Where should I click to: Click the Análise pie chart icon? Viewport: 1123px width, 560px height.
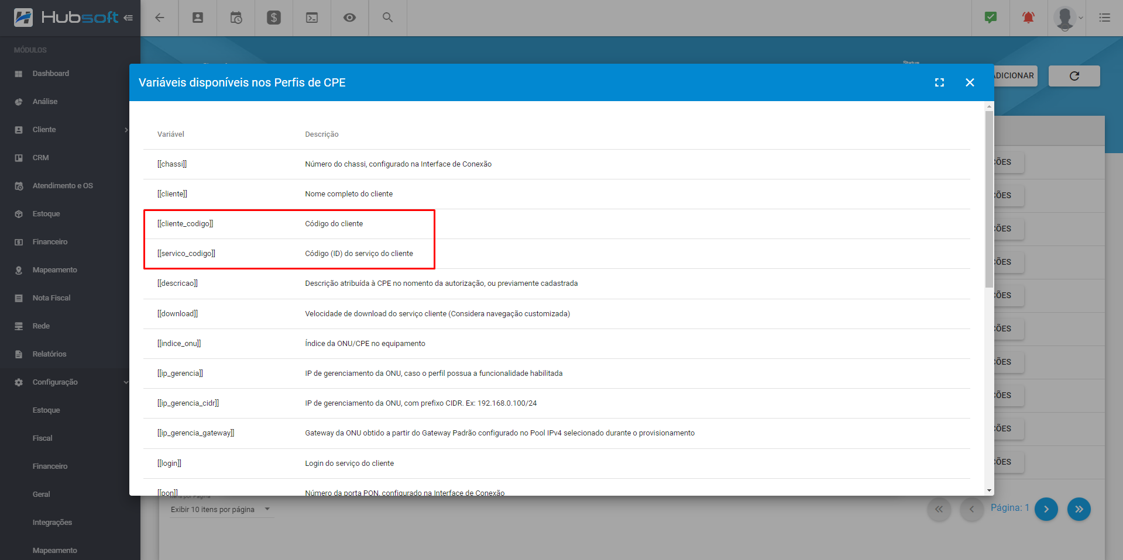tap(19, 102)
